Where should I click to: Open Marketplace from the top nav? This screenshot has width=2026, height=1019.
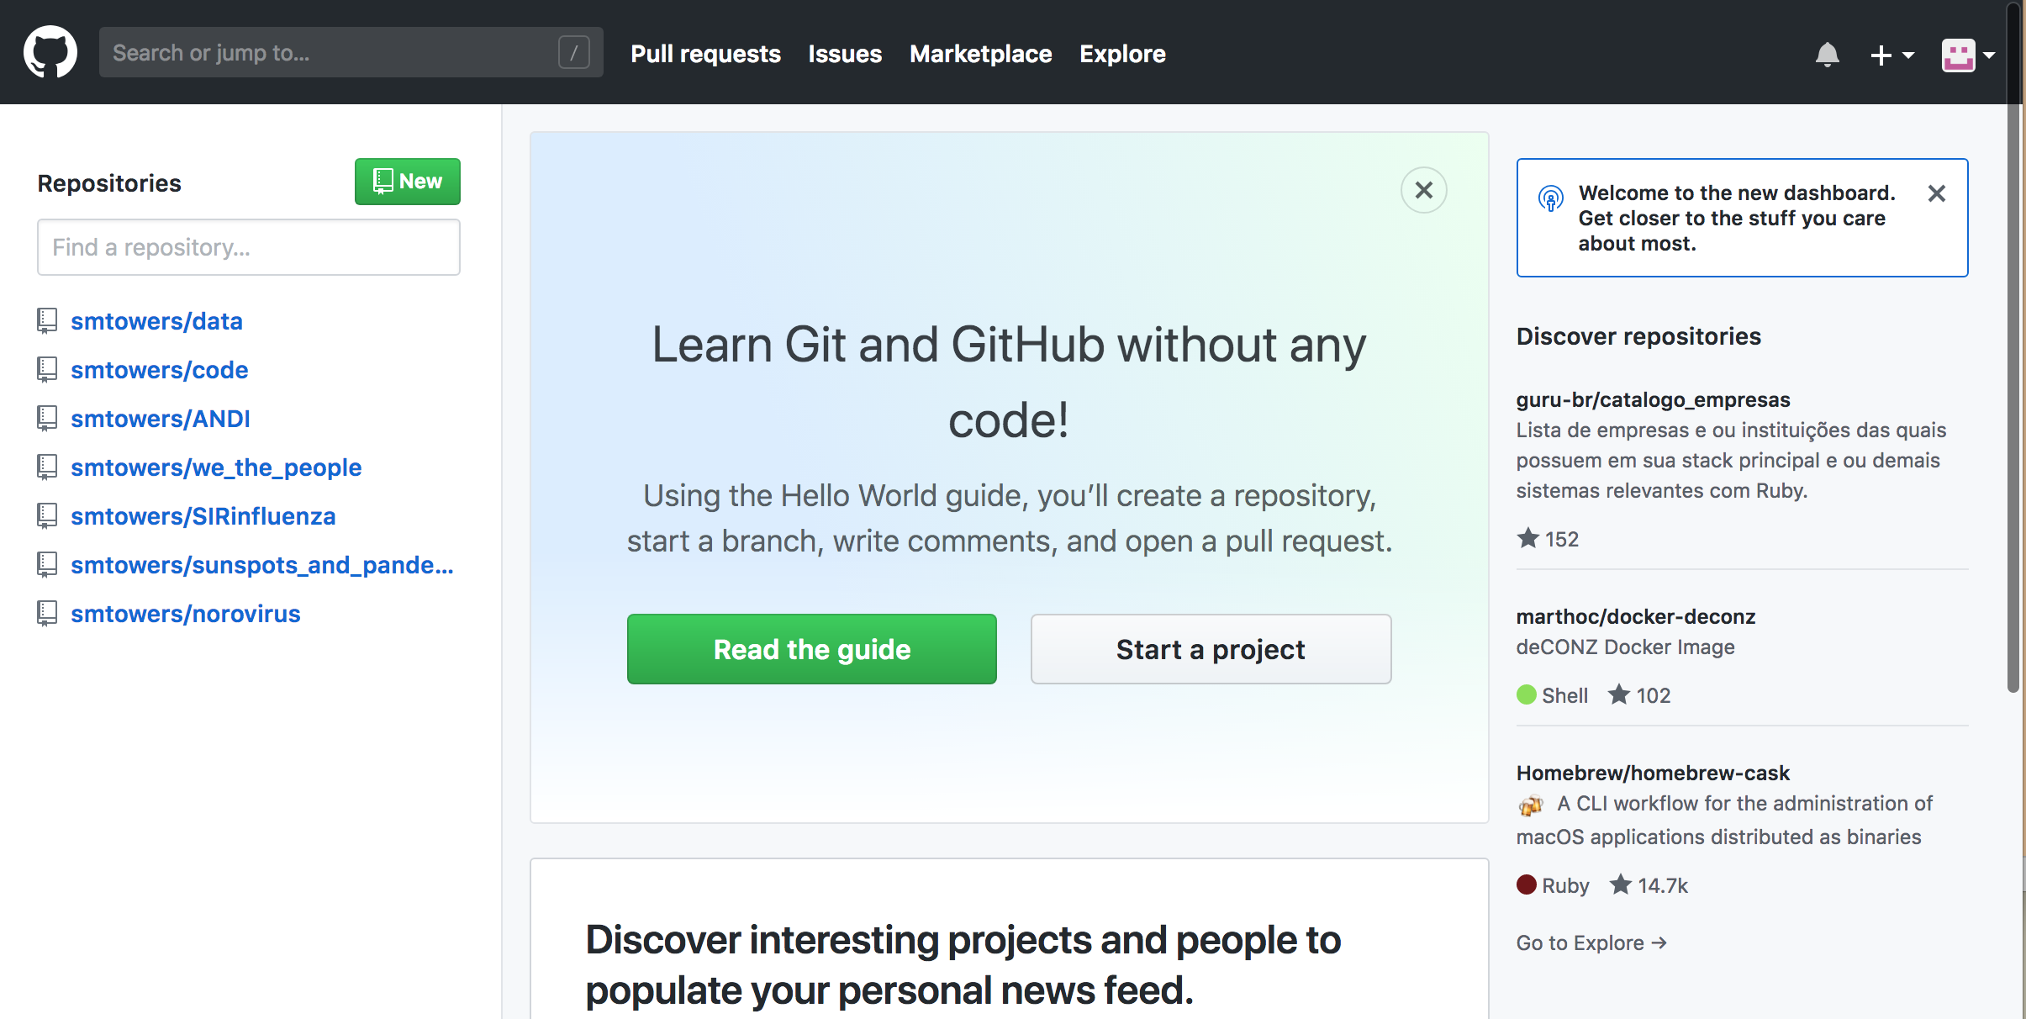click(x=980, y=54)
